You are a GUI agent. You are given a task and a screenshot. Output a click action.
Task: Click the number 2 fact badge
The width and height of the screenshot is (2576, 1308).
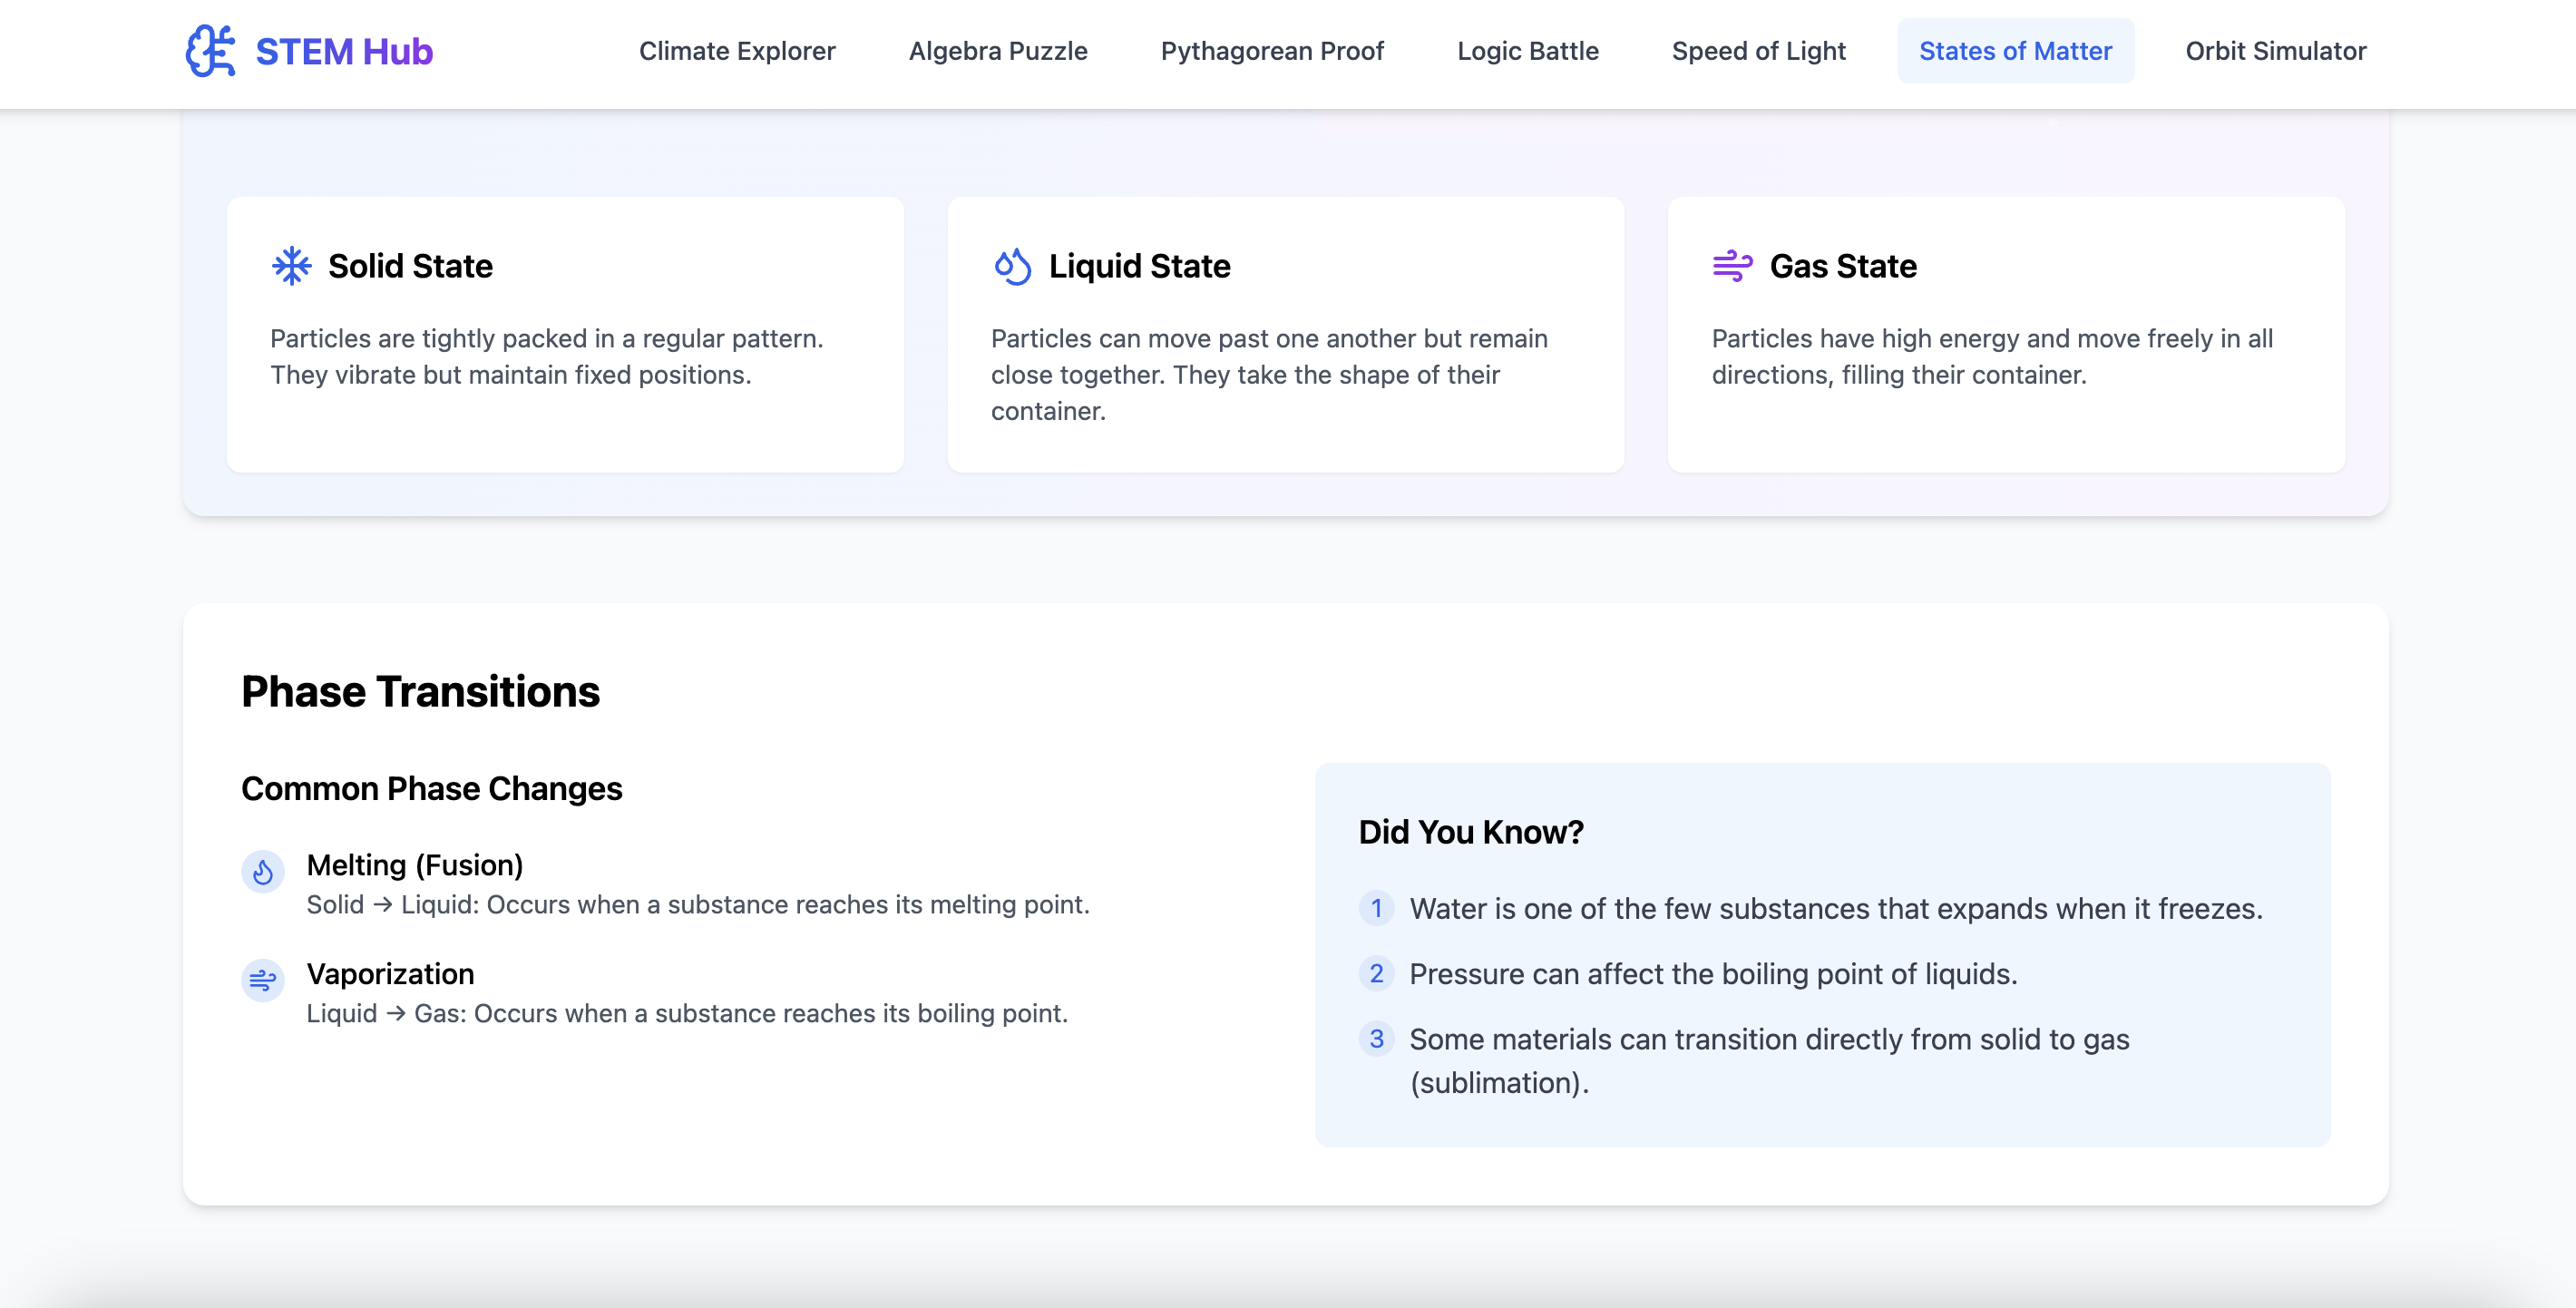point(1376,974)
